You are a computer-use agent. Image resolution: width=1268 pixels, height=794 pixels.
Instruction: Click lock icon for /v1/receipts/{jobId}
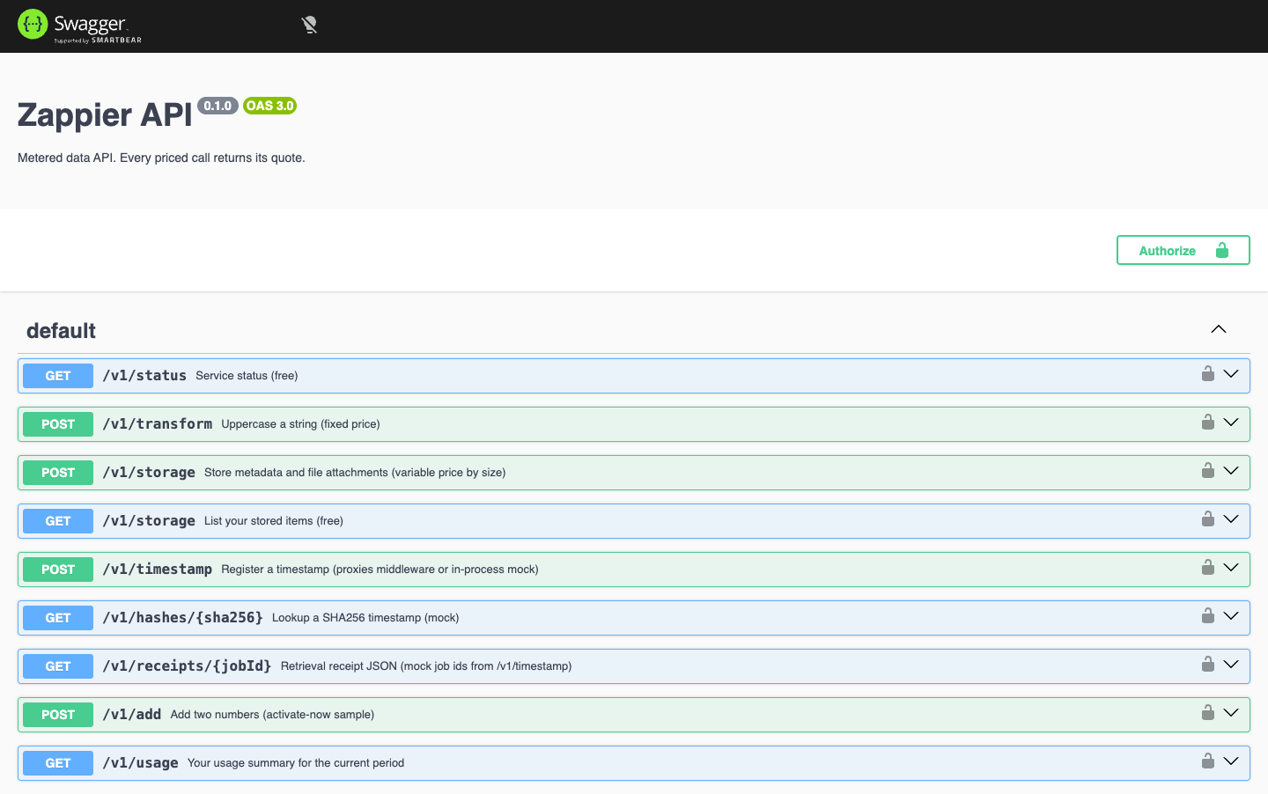(x=1208, y=664)
